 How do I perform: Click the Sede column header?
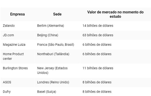(57, 14)
